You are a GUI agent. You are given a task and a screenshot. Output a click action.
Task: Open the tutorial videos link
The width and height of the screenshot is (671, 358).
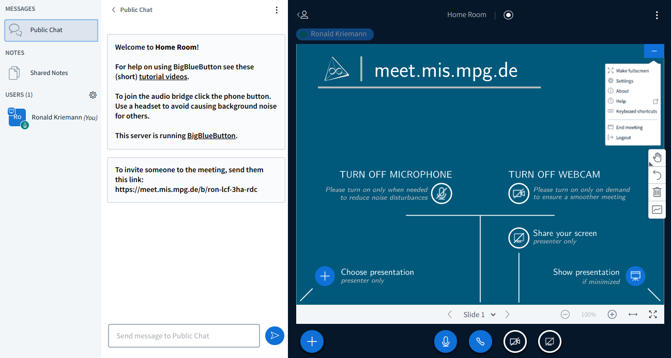point(163,77)
